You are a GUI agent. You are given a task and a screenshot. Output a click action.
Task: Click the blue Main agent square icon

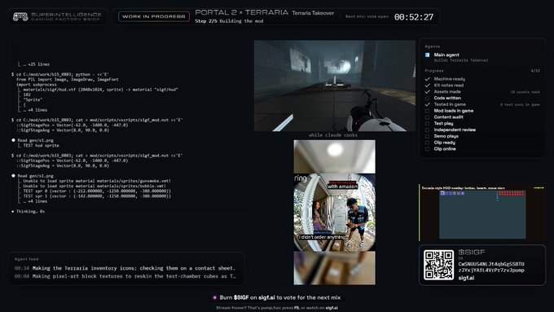click(x=427, y=55)
